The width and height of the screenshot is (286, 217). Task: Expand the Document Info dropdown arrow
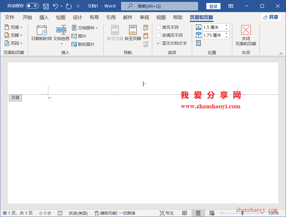coord(62,44)
